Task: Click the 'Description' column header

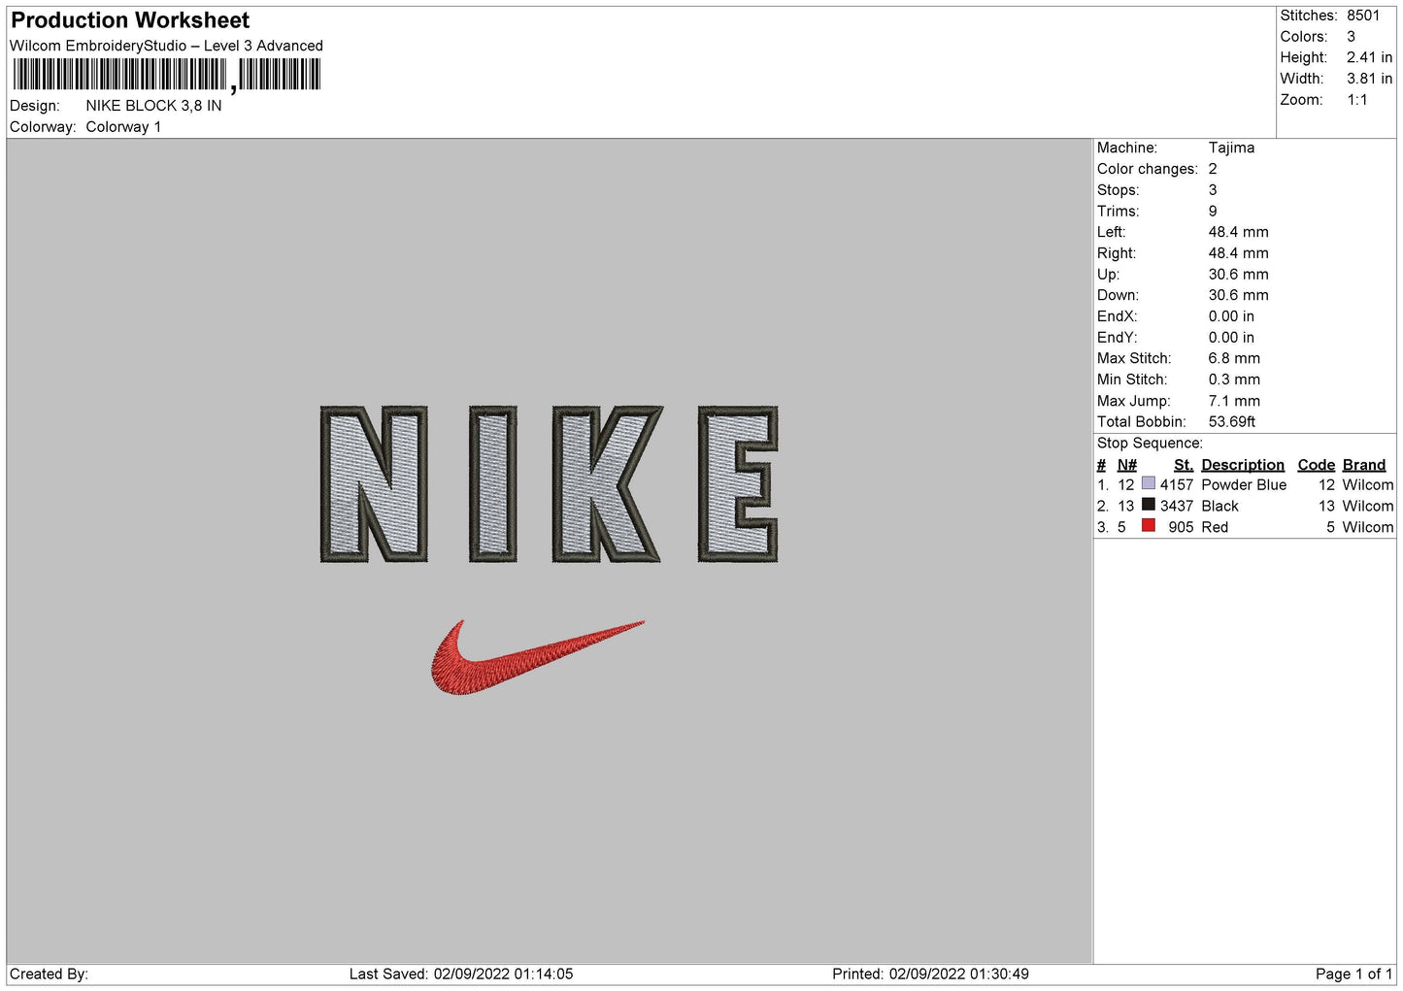Action: (1243, 465)
